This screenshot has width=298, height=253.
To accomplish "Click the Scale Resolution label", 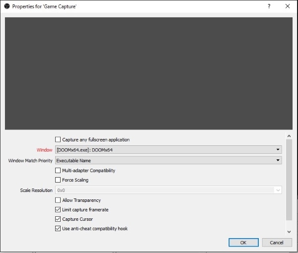I will click(x=36, y=190).
